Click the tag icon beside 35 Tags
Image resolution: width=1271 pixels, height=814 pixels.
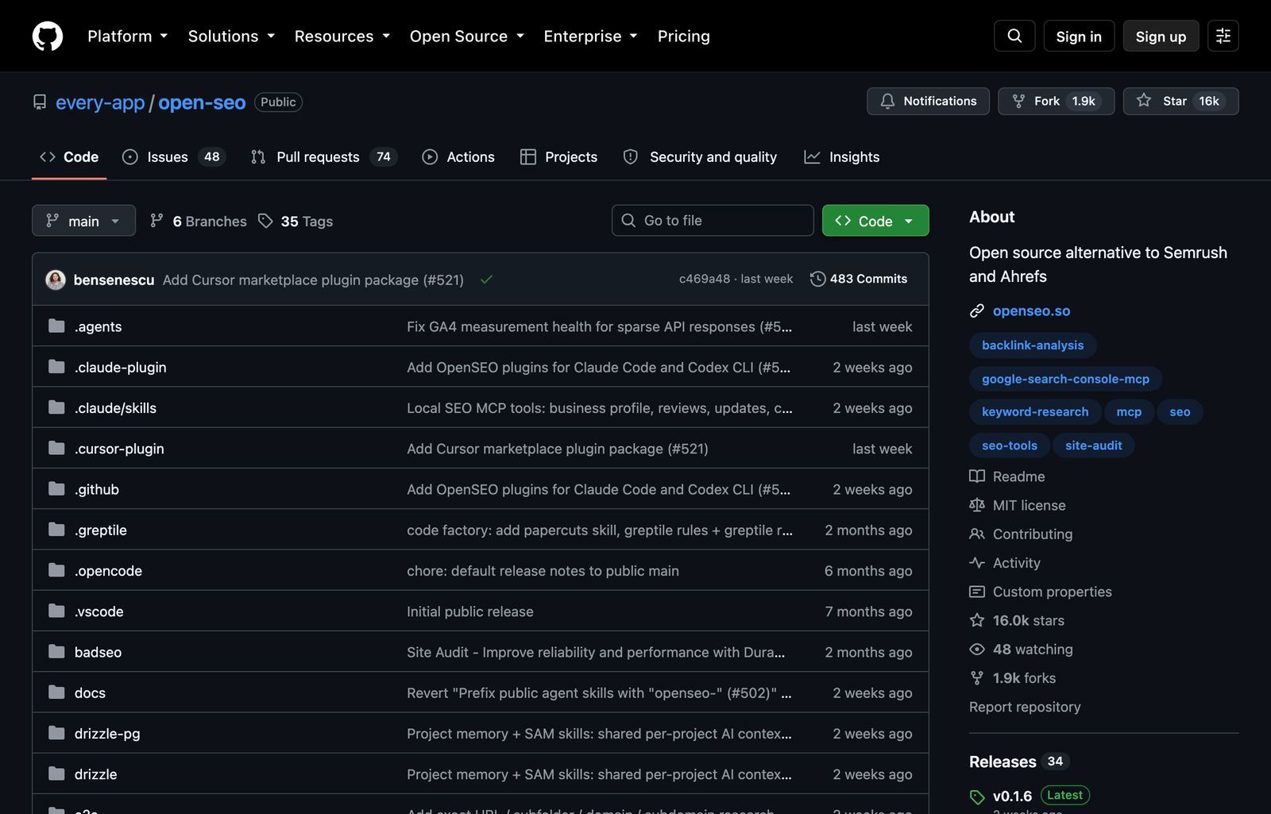(x=265, y=221)
